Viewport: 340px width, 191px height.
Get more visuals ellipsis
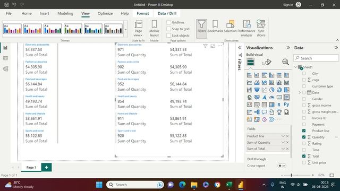(x=279, y=119)
